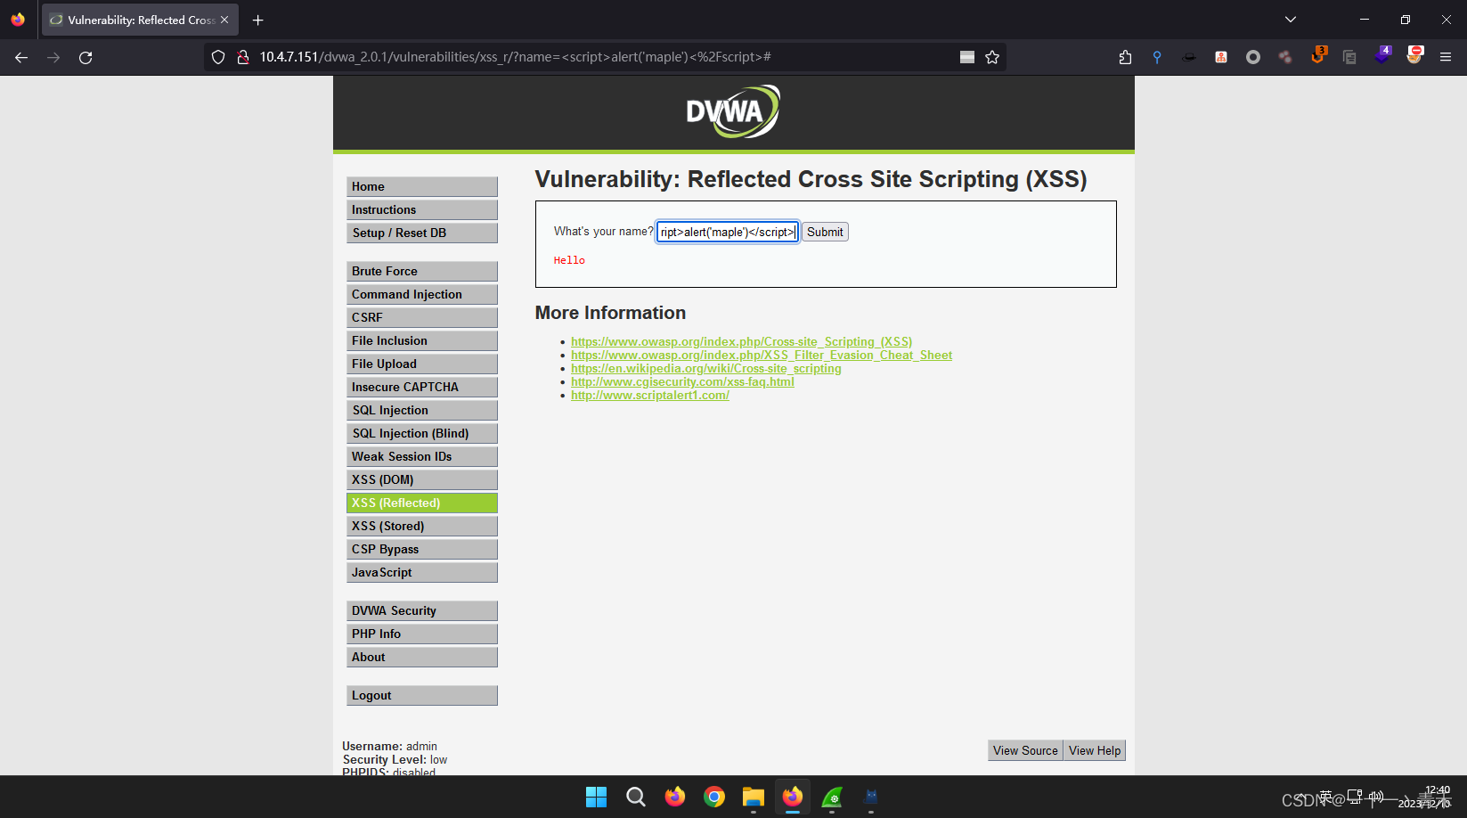Open CSP Bypass page
This screenshot has width=1467, height=818.
pyautogui.click(x=422, y=549)
